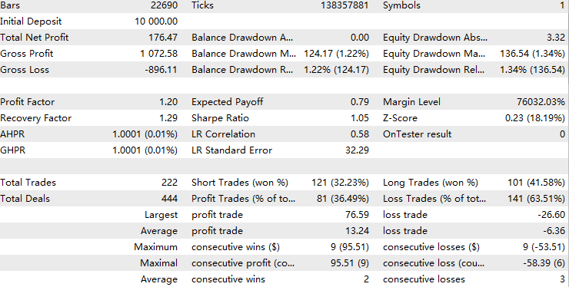Image resolution: width=569 pixels, height=287 pixels.
Task: Click the Short Trades (won %) label
Action: [x=240, y=183]
